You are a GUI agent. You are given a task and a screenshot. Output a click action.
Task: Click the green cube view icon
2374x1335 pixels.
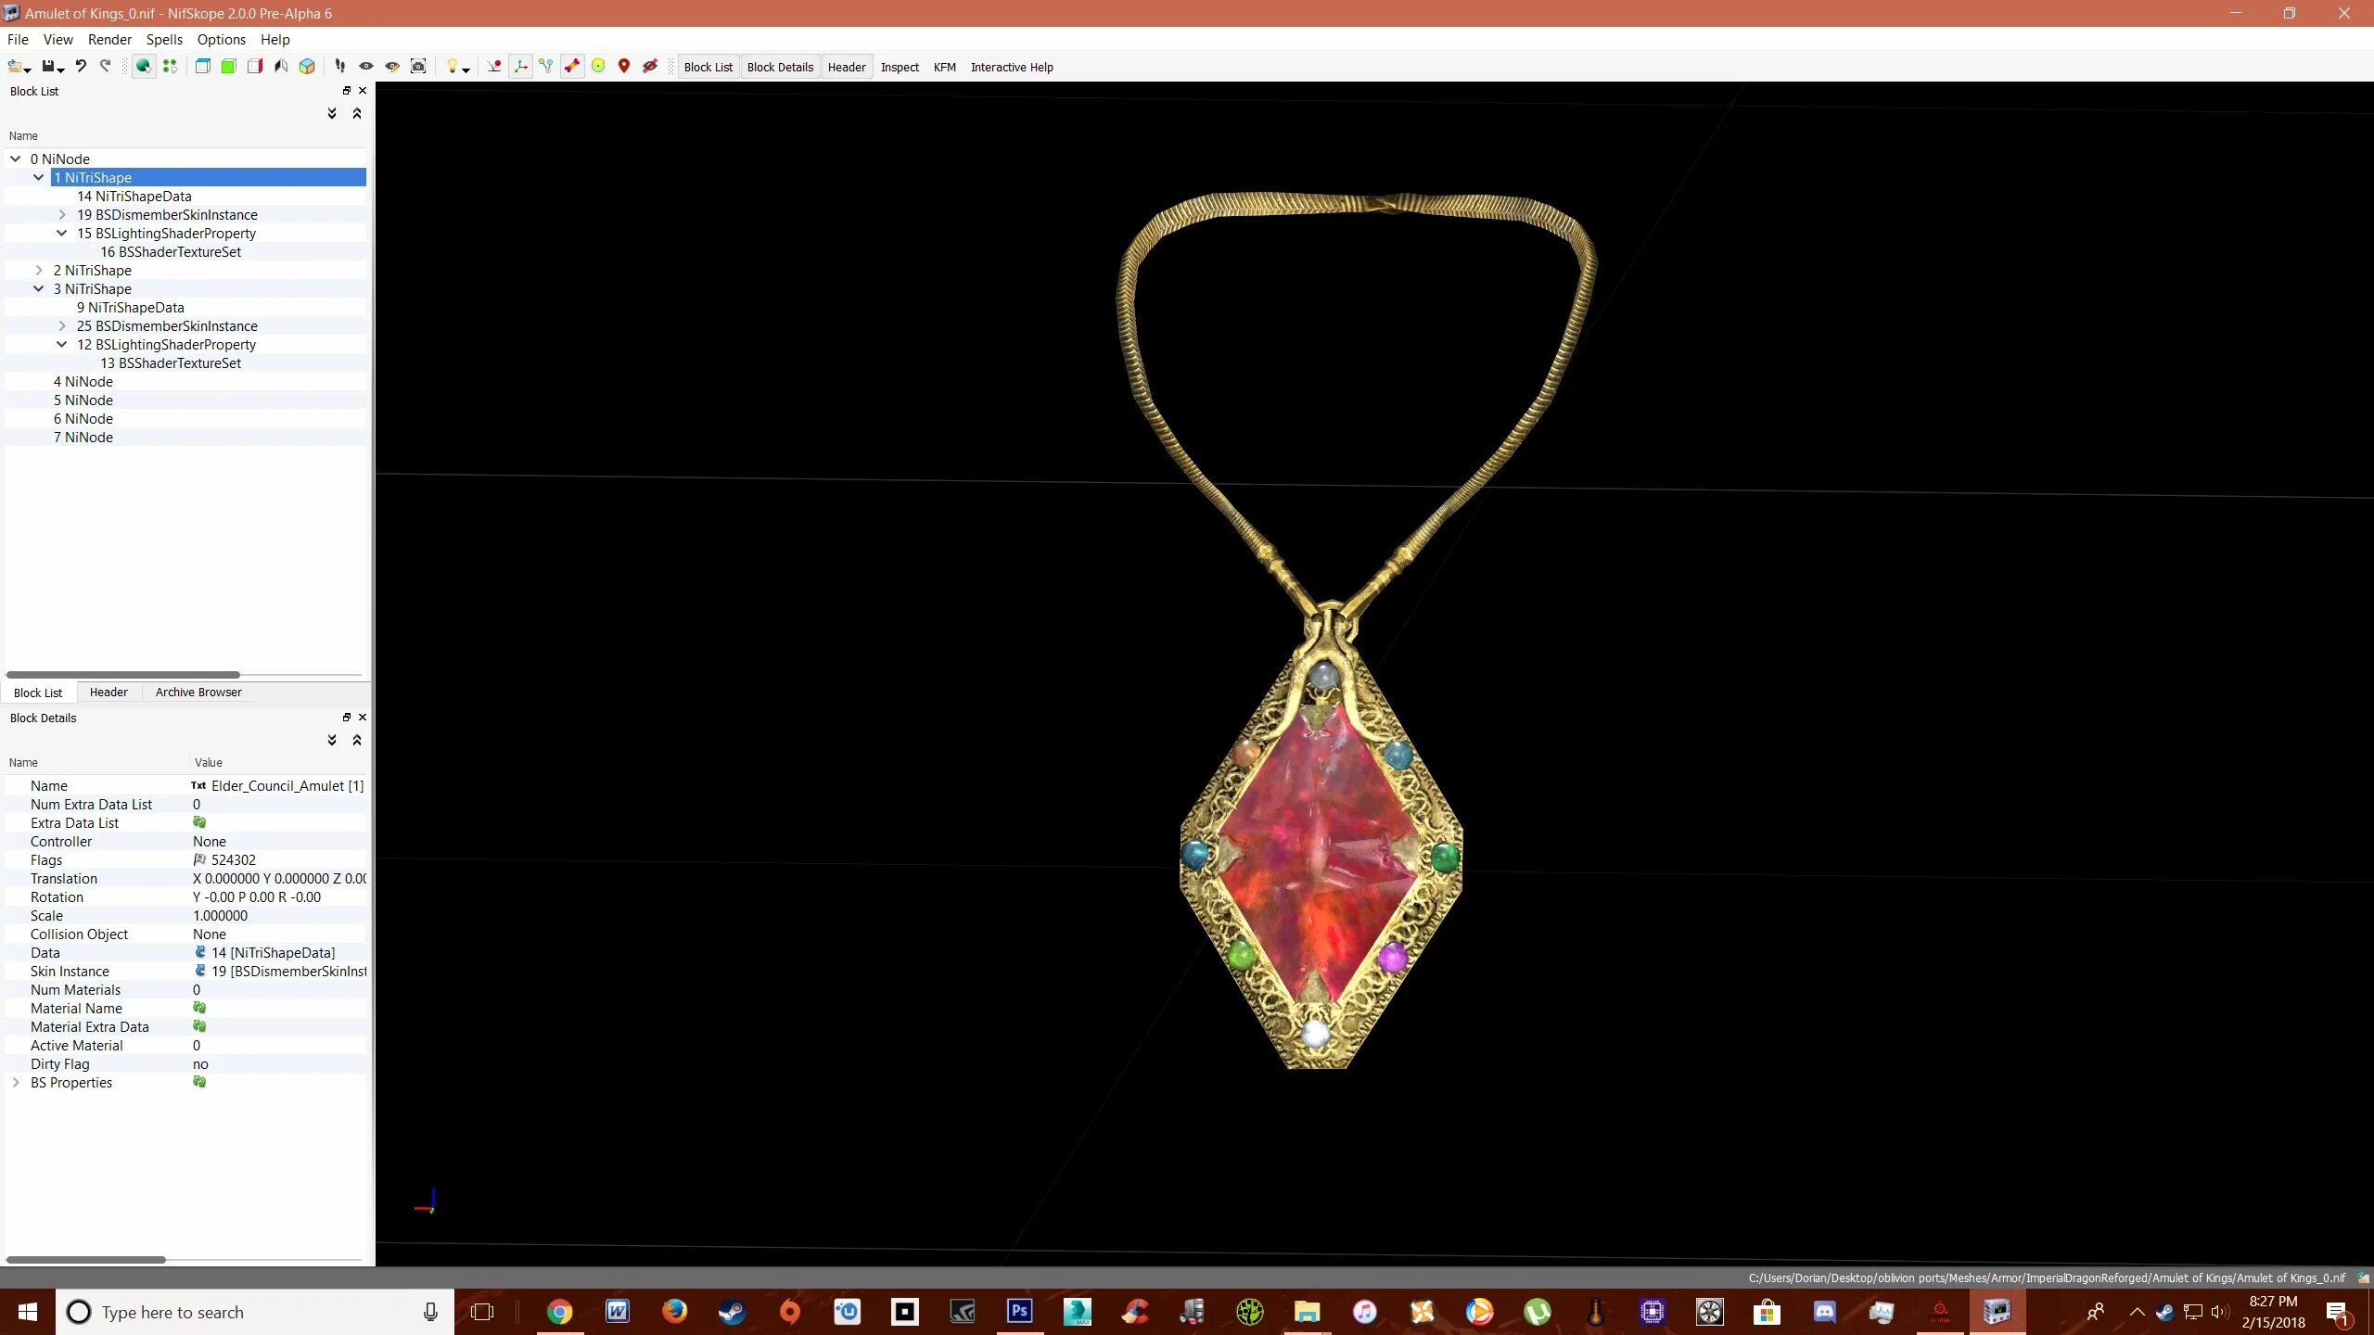pyautogui.click(x=229, y=67)
